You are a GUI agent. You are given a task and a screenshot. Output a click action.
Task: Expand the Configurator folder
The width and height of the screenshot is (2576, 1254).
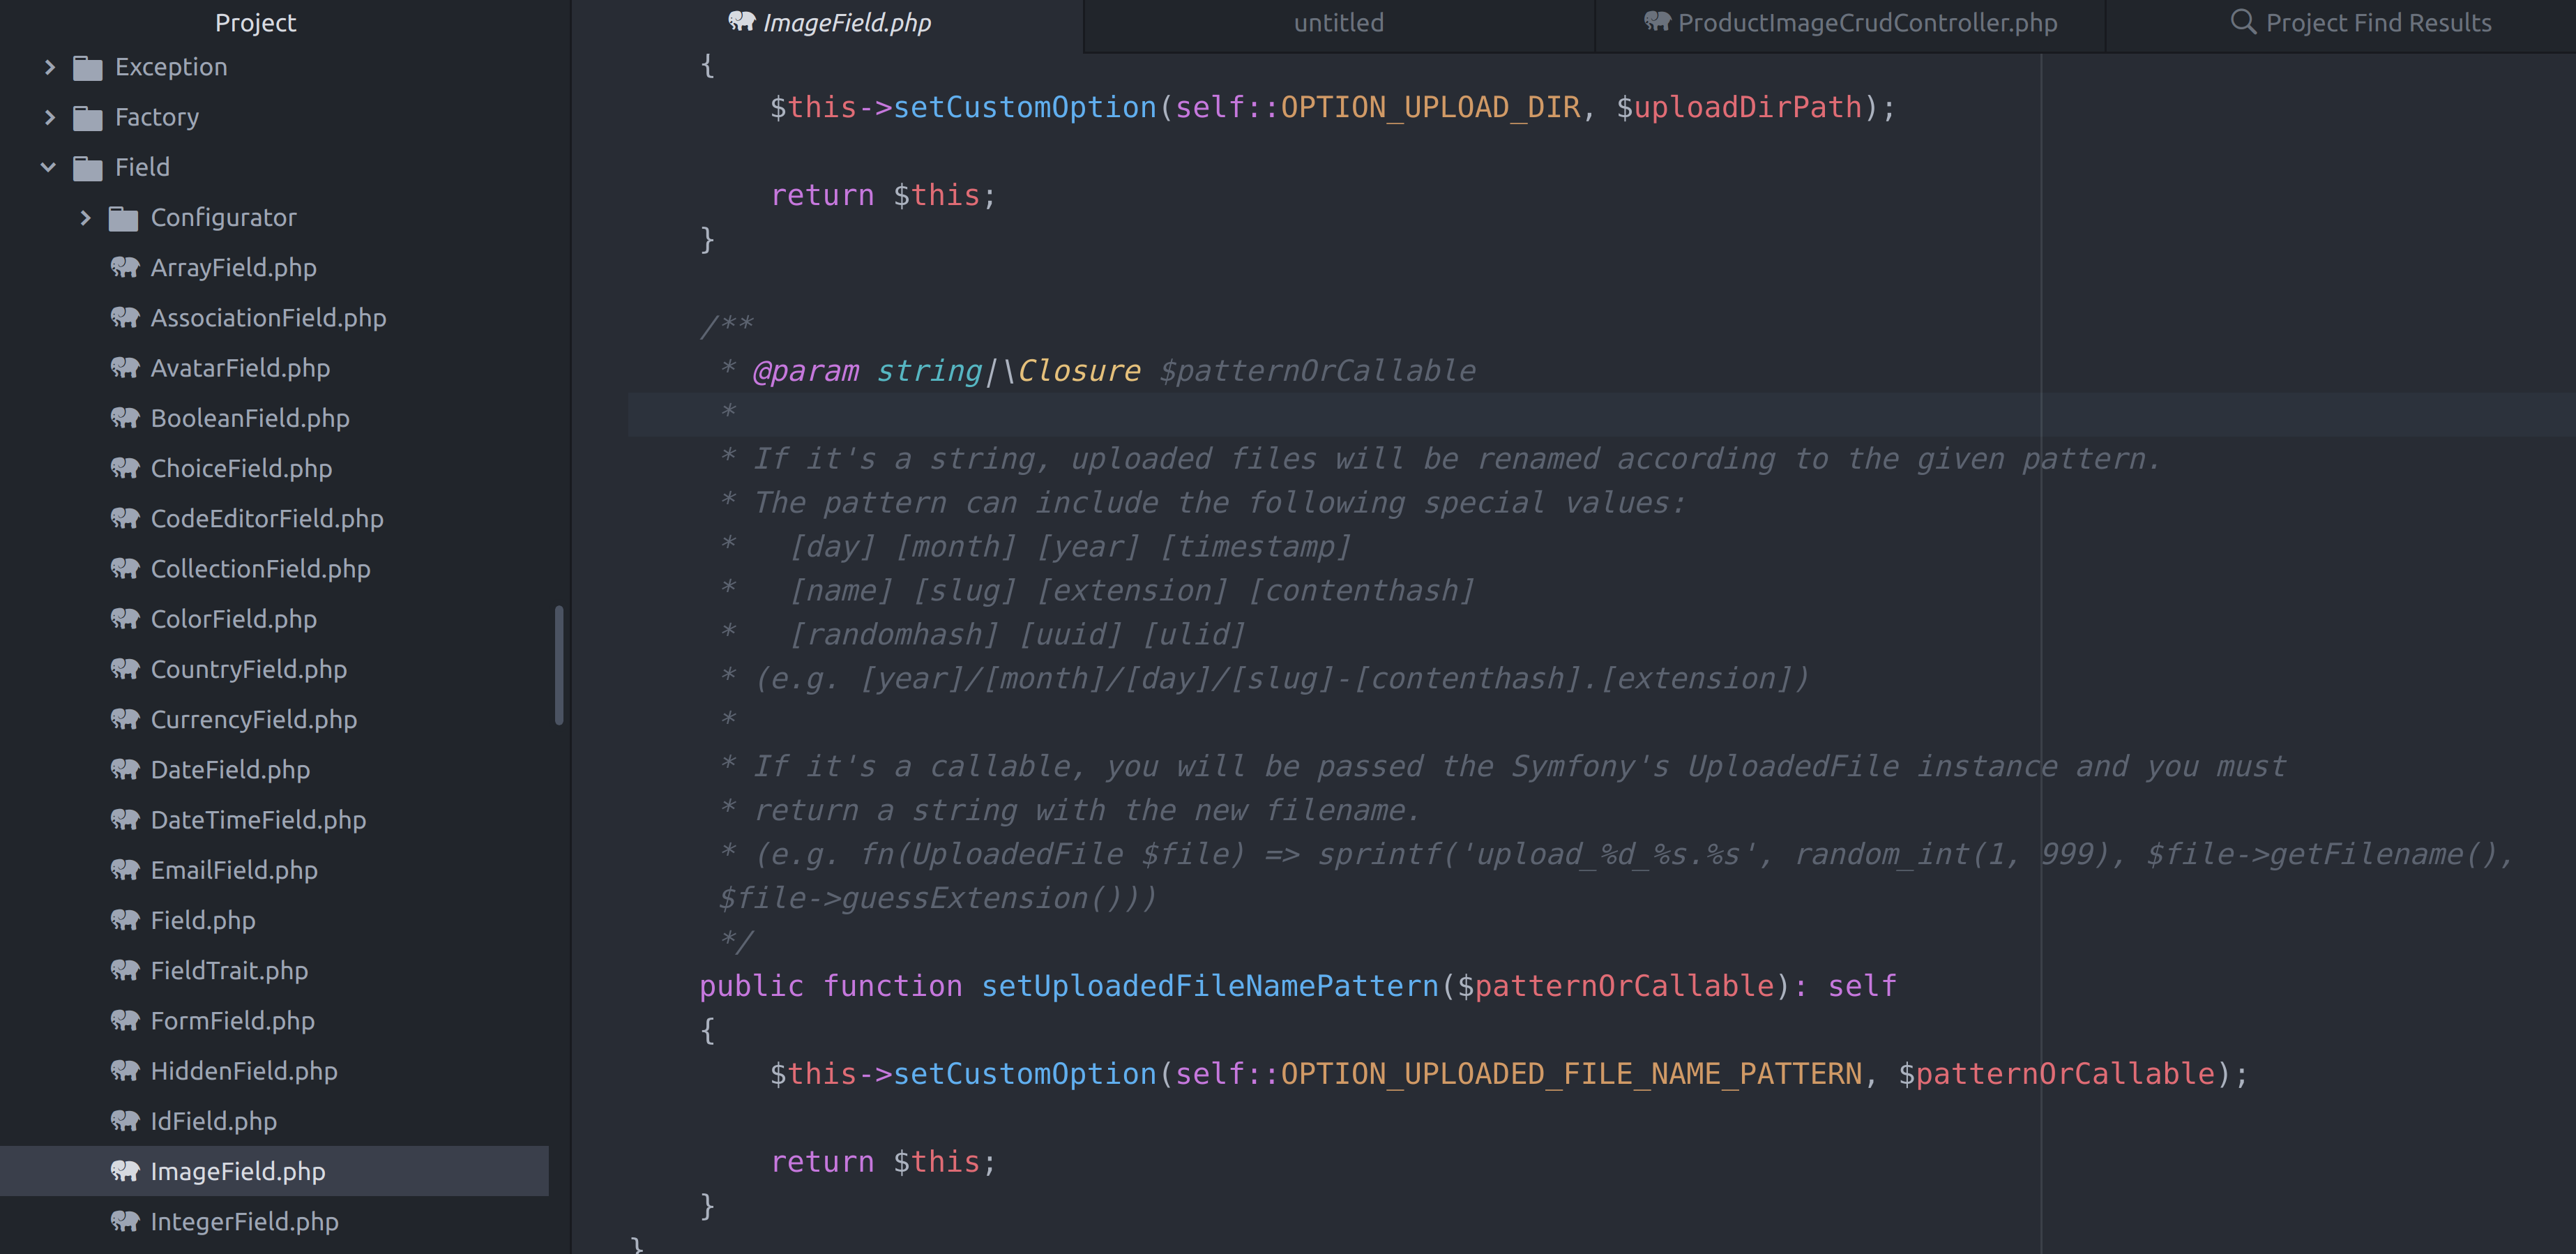pos(85,217)
